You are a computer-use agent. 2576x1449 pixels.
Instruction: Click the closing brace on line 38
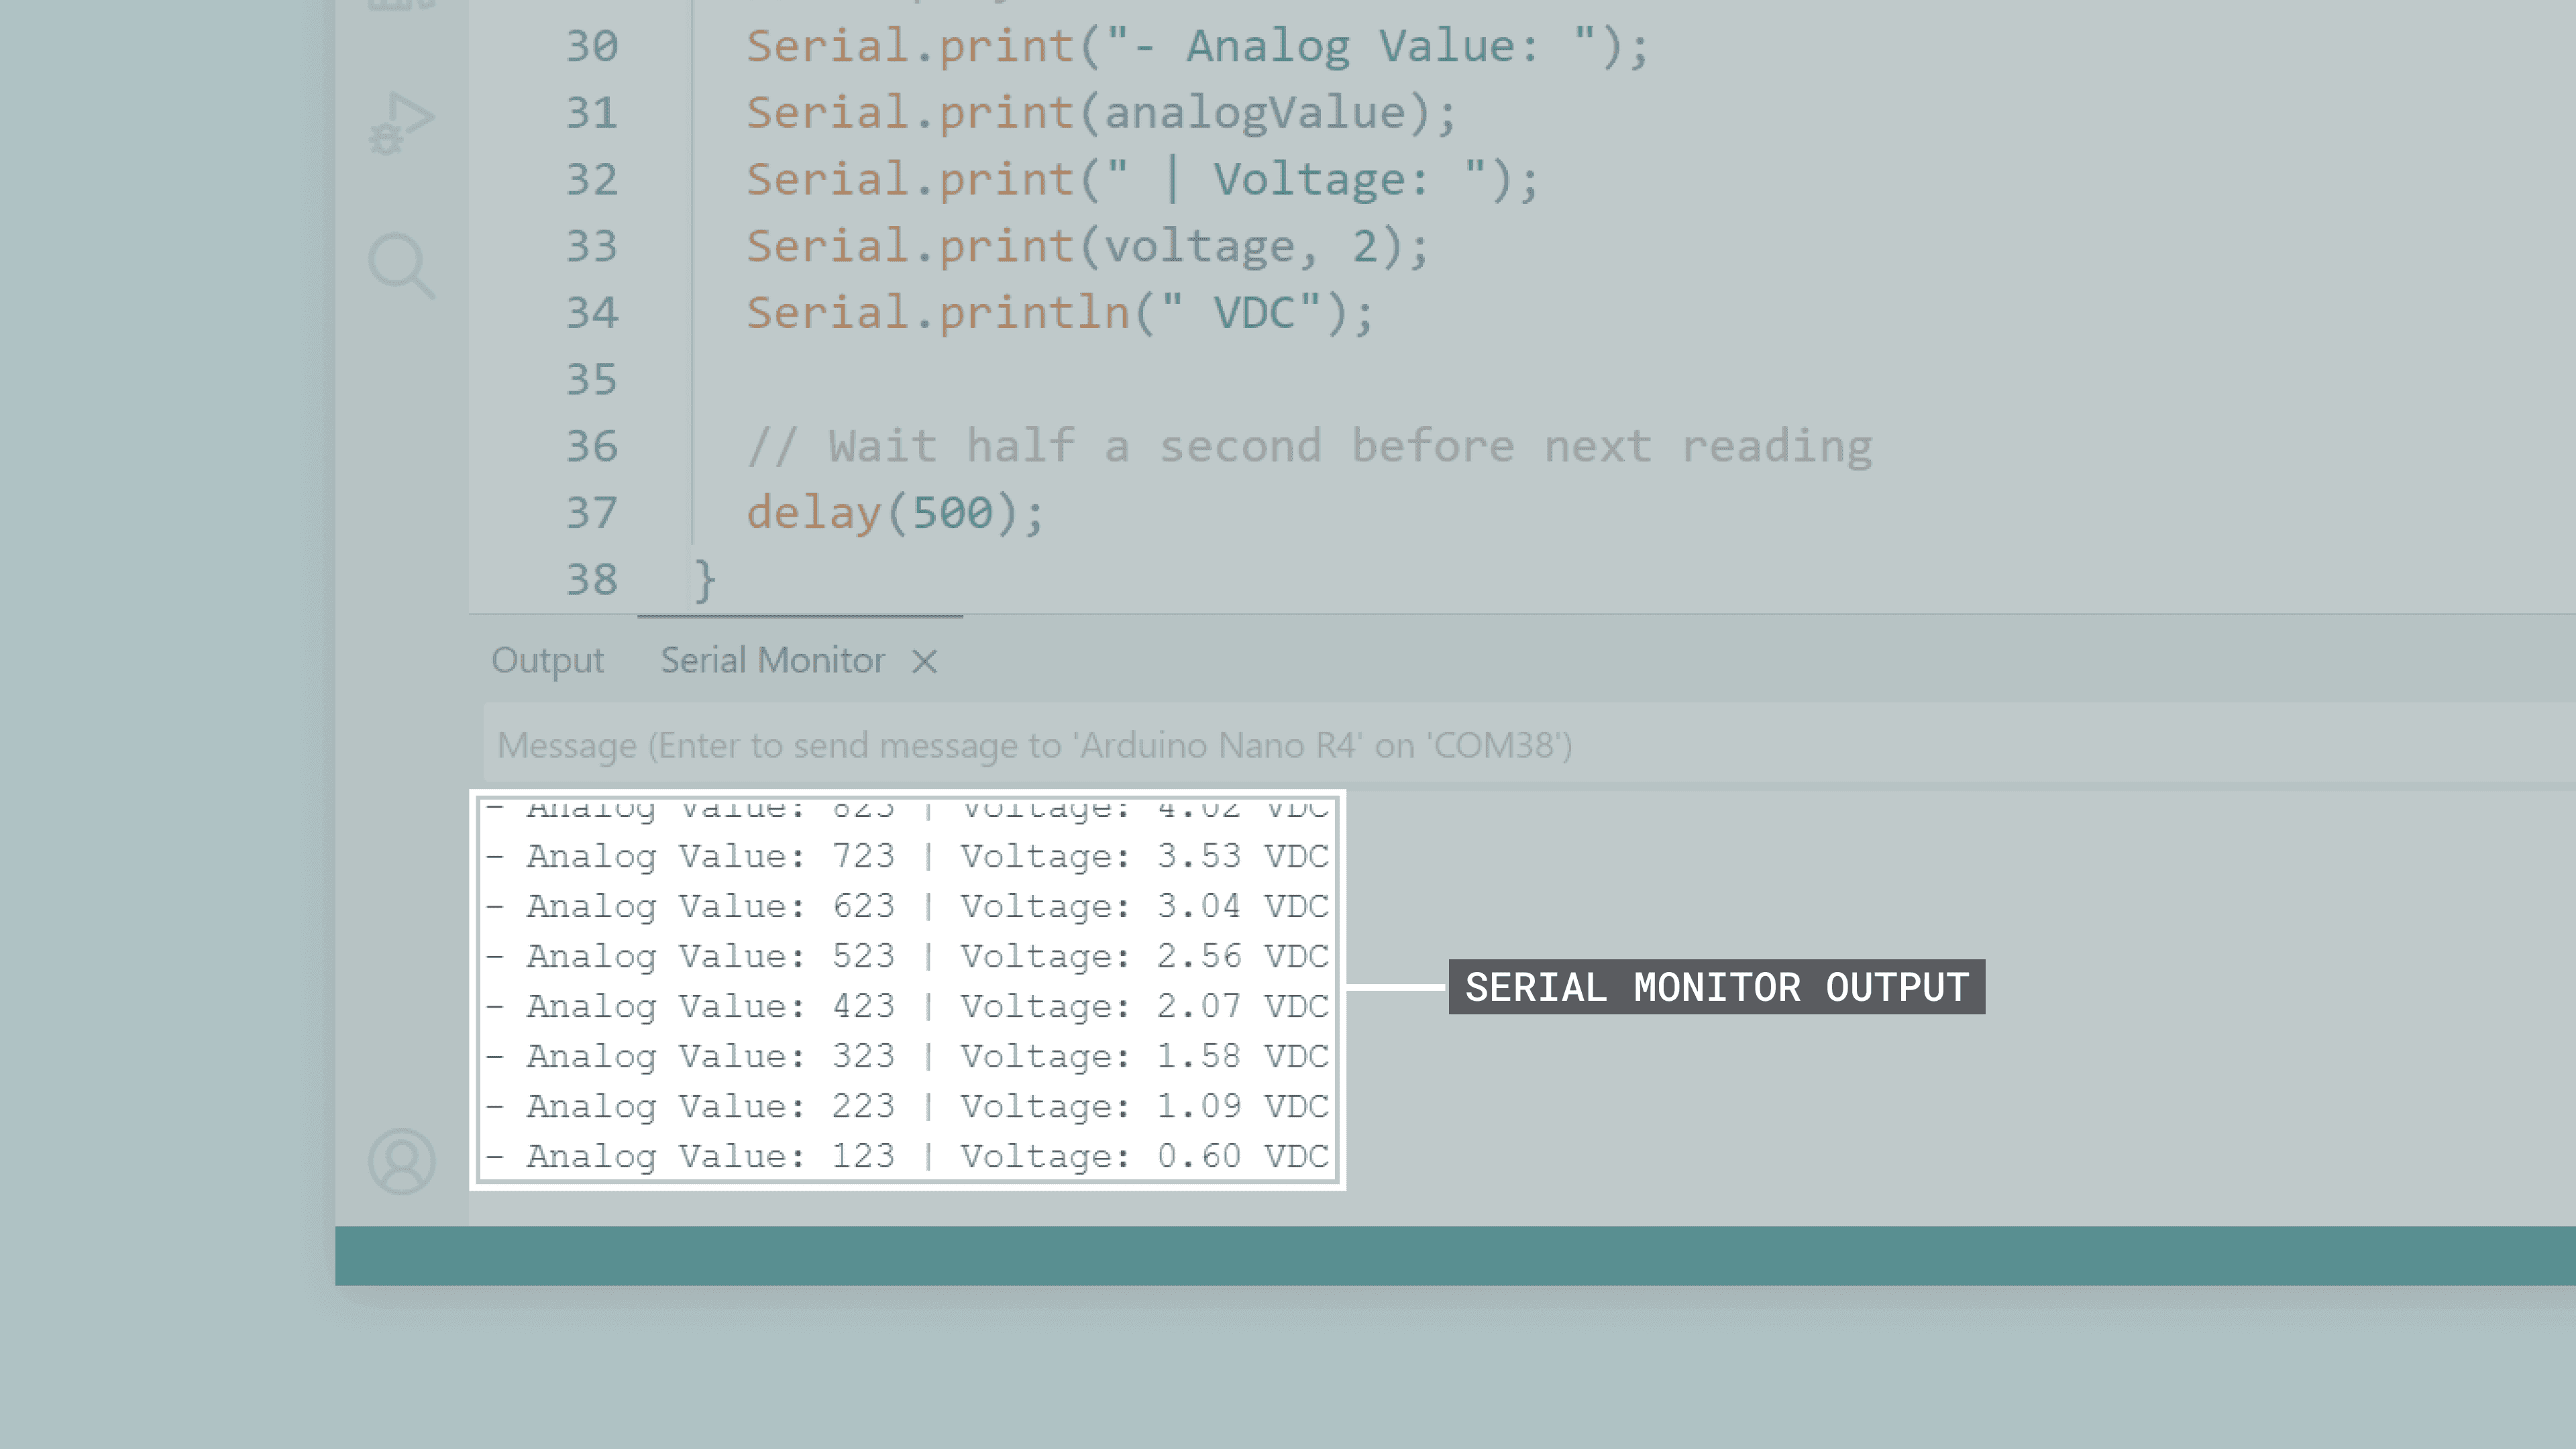click(x=705, y=580)
